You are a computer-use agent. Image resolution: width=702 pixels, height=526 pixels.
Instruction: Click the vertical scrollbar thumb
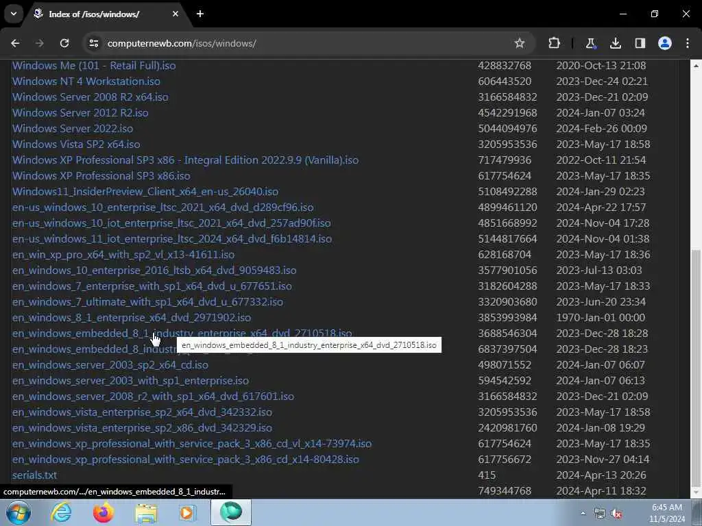click(697, 368)
